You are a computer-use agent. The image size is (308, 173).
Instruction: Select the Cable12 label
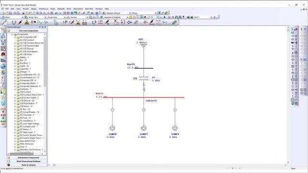151,100
